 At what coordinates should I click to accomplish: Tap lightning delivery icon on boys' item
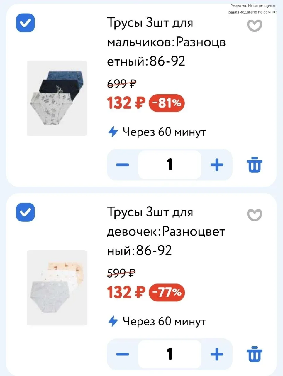click(x=113, y=132)
